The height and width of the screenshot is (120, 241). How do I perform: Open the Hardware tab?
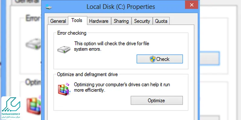(x=99, y=21)
